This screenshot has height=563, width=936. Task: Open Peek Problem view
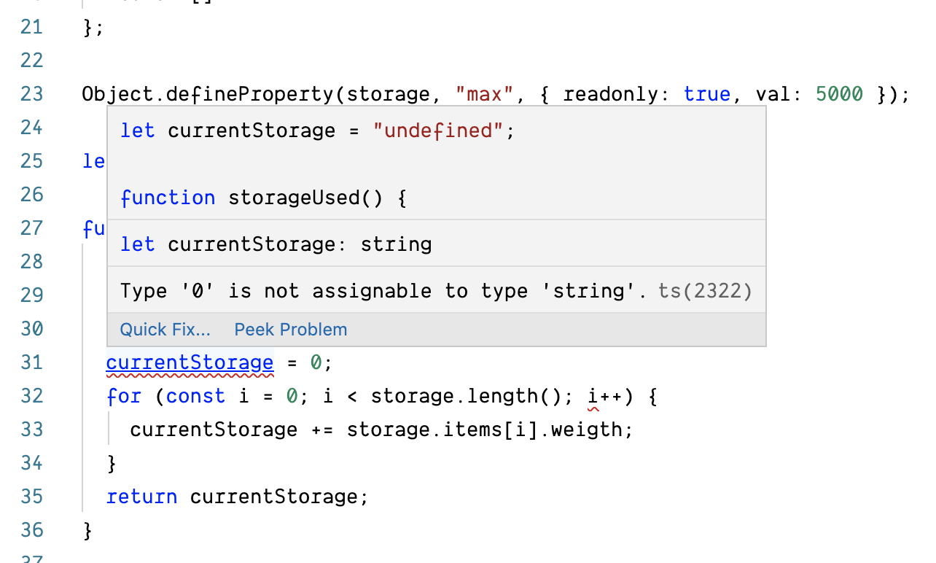[x=290, y=329]
